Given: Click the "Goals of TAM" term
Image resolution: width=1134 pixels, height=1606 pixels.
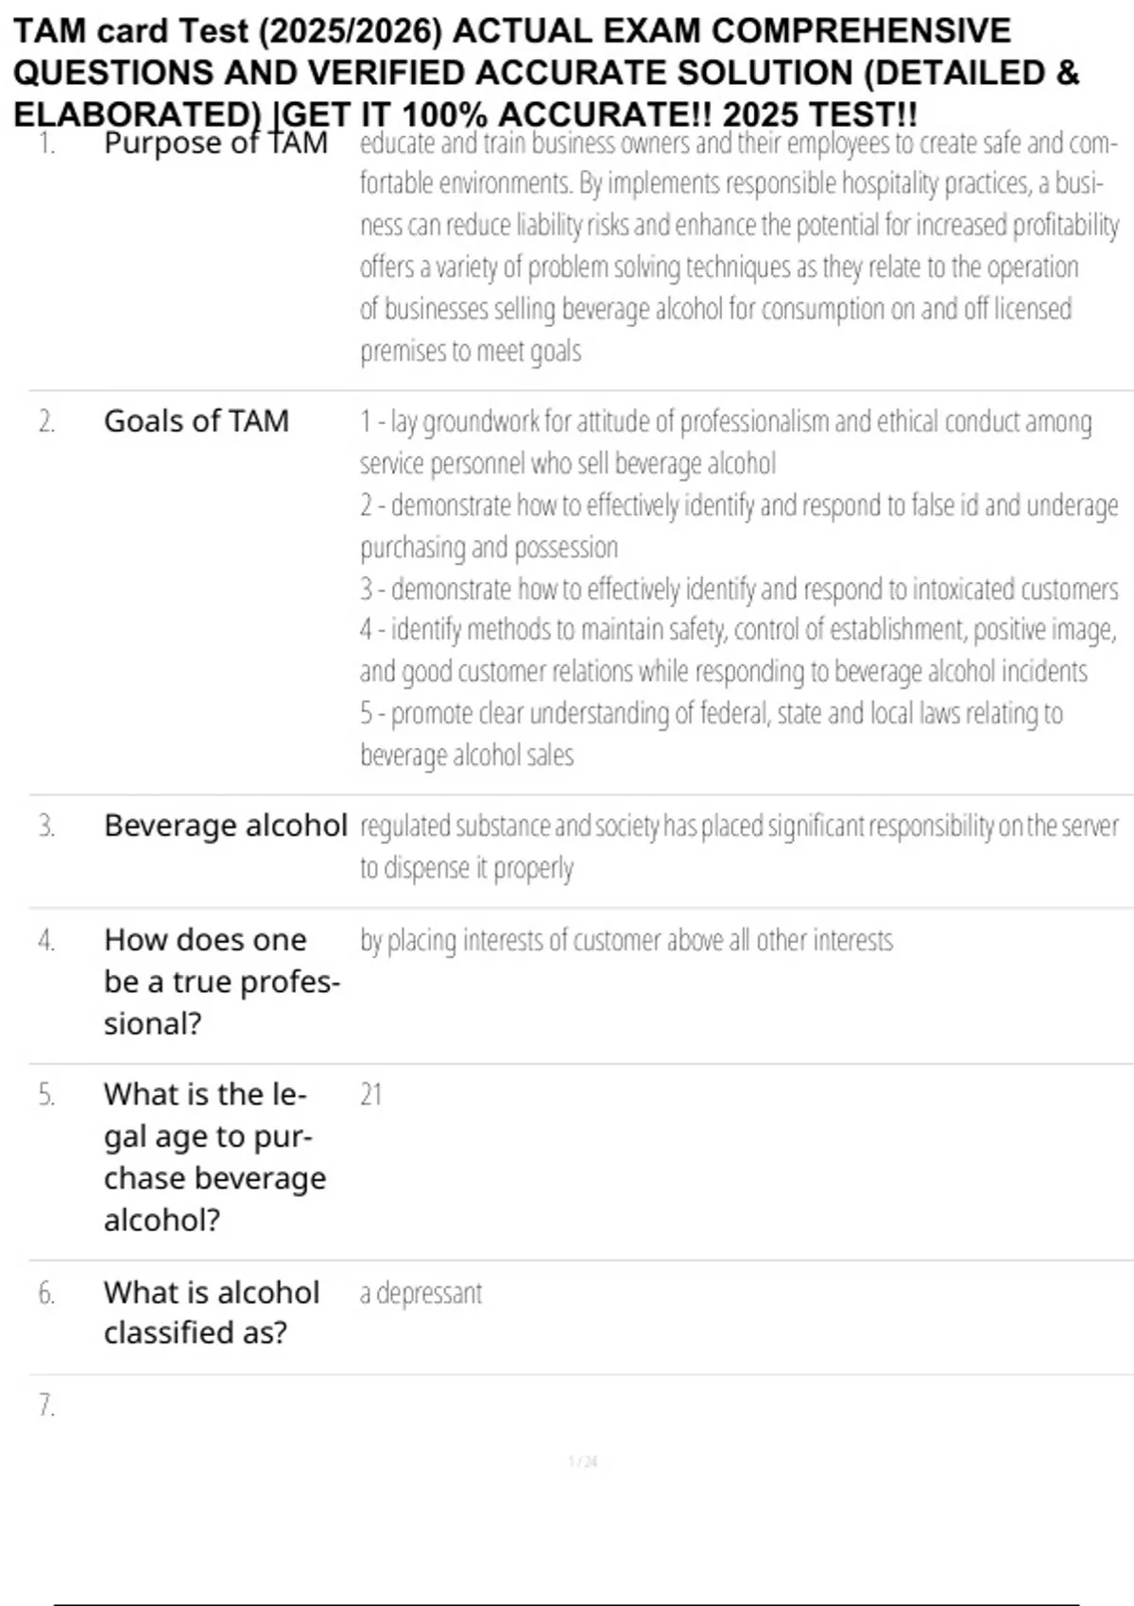Looking at the screenshot, I should point(197,420).
